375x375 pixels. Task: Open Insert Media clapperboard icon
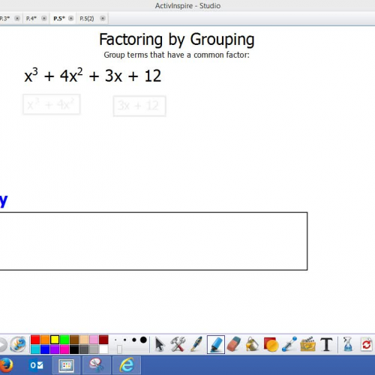[308, 344]
